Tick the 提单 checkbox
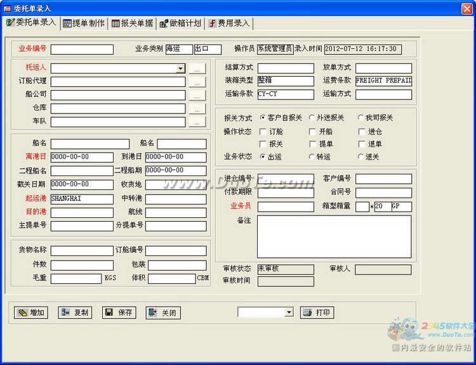The image size is (476, 365). [x=312, y=144]
